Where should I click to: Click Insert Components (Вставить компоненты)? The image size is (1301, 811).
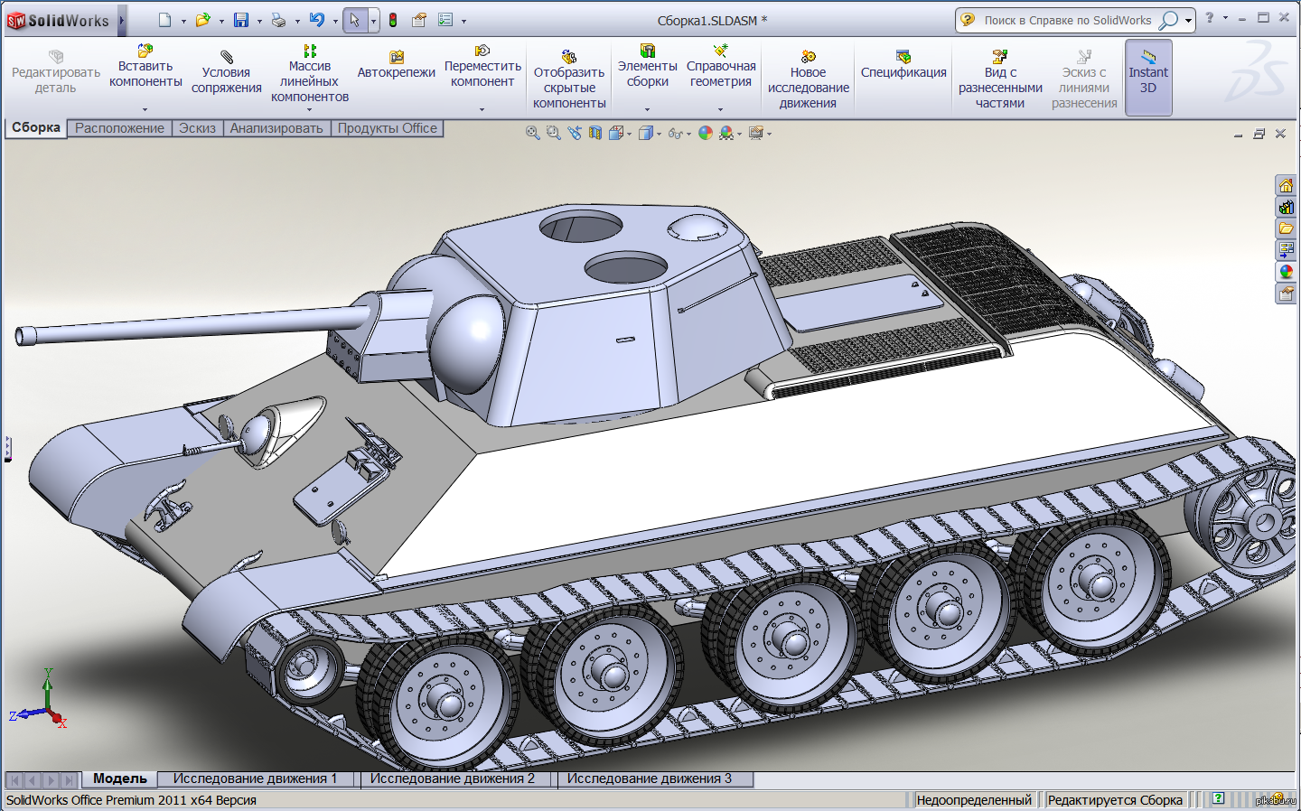tap(145, 66)
